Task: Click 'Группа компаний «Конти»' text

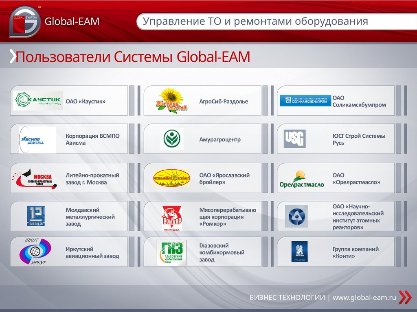Action: pos(356,253)
